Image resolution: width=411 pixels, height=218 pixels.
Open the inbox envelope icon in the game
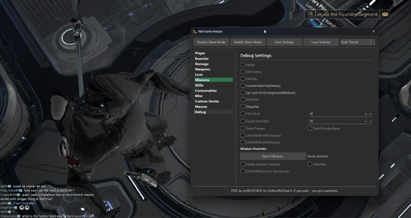pos(385,14)
